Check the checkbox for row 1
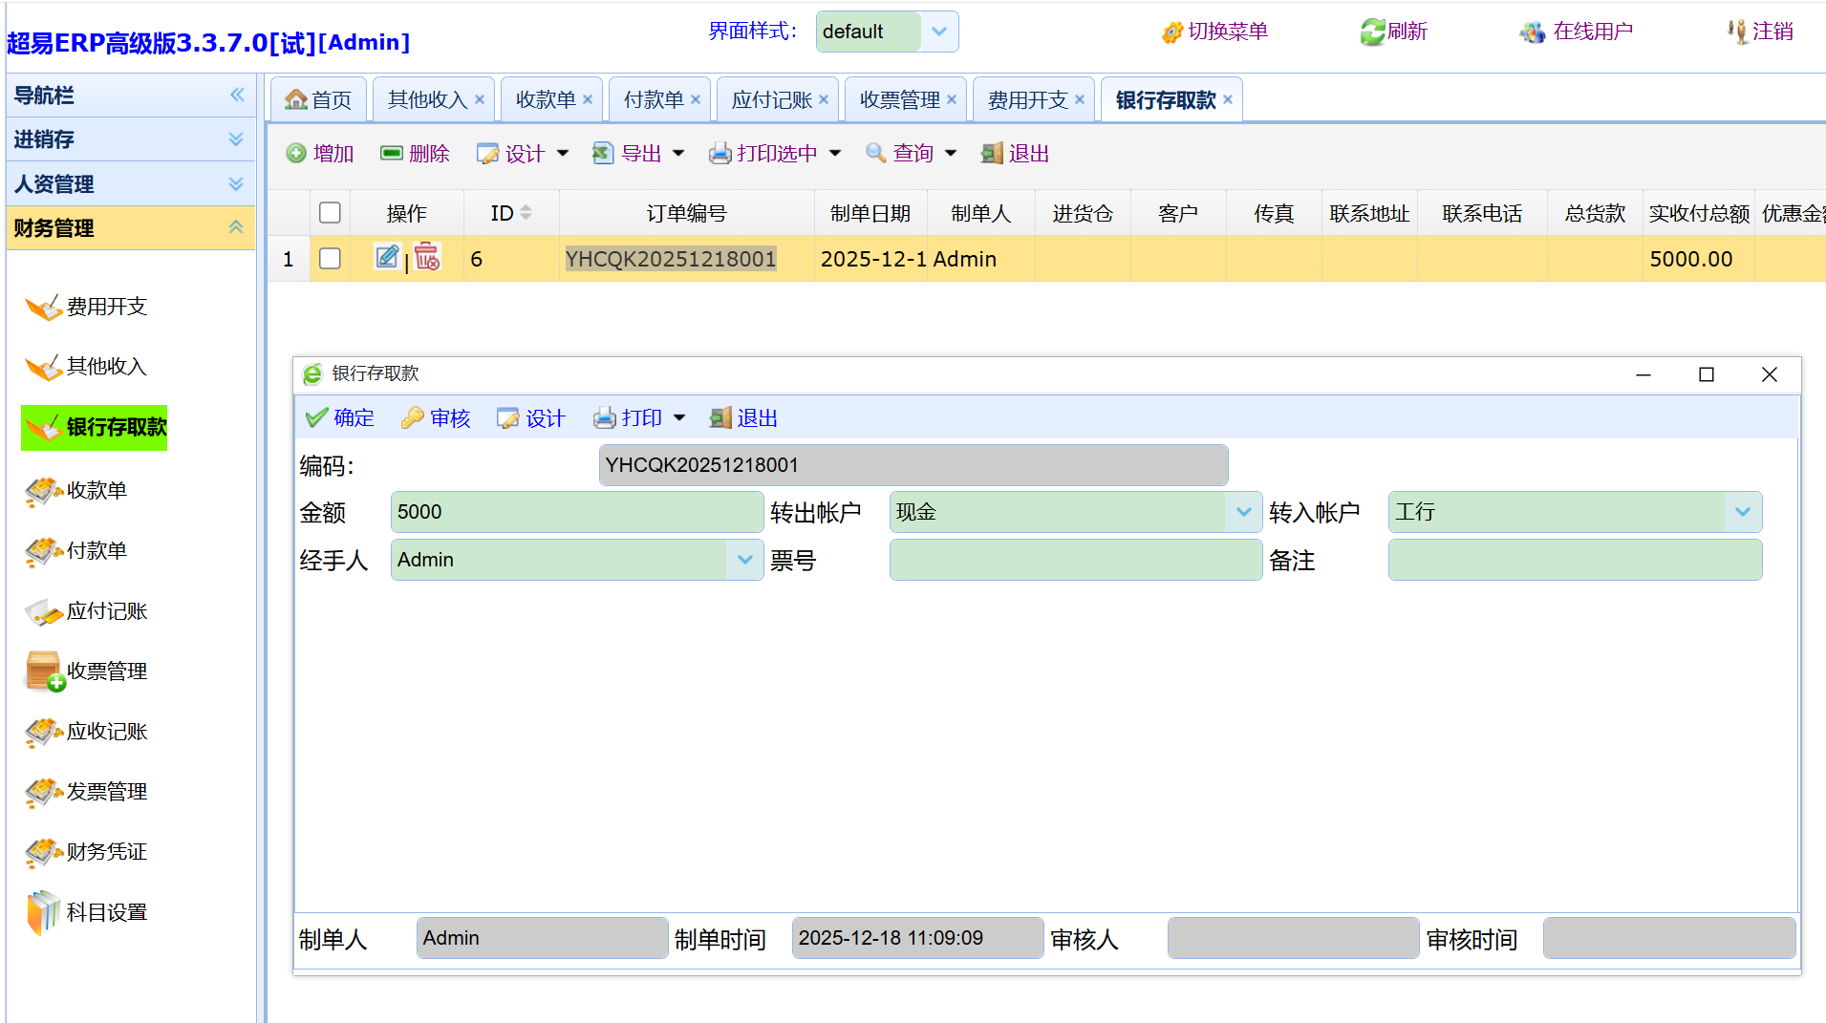The image size is (1826, 1023). pyautogui.click(x=330, y=259)
